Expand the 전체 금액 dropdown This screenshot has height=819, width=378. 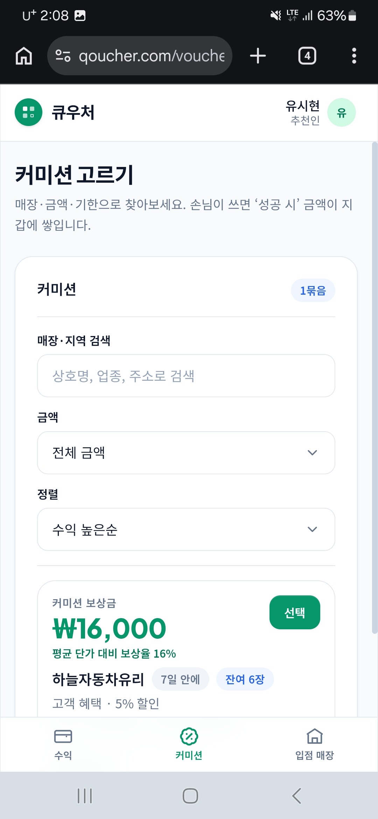point(186,453)
